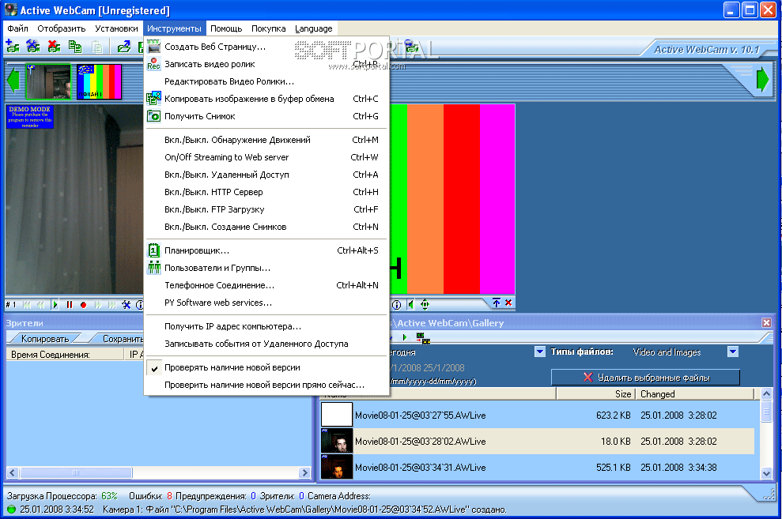Image resolution: width=782 pixels, height=519 pixels.
Task: Open the Language menu
Action: point(314,29)
